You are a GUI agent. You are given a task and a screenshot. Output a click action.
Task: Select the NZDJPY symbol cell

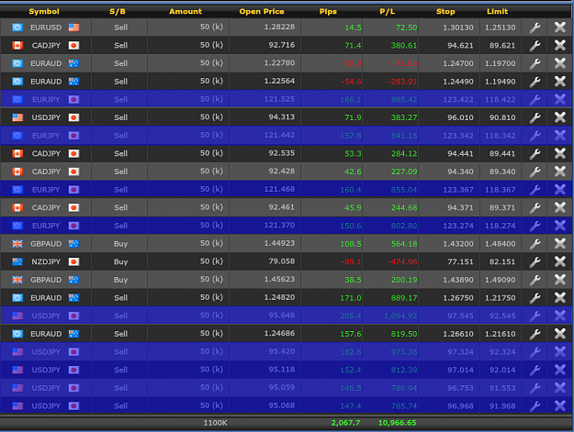point(46,261)
